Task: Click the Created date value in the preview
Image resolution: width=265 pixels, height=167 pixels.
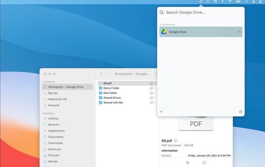Action: pos(209,155)
